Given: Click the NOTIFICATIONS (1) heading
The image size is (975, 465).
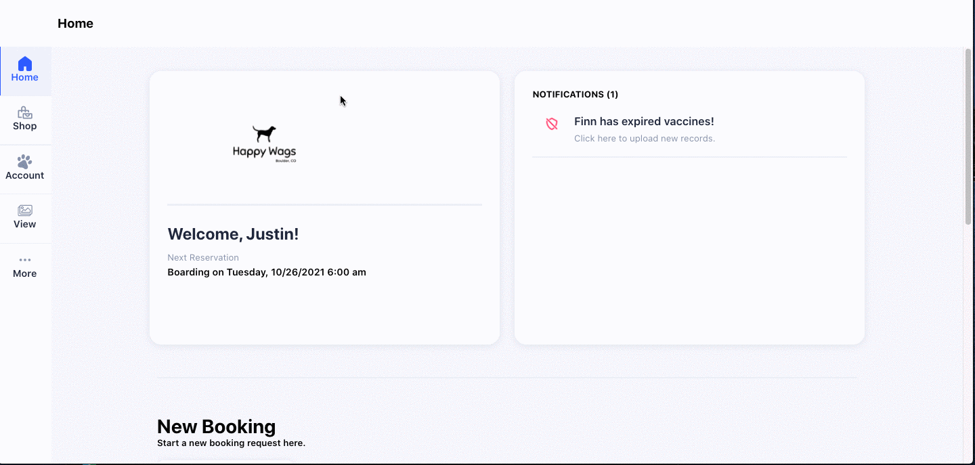Looking at the screenshot, I should [x=575, y=94].
